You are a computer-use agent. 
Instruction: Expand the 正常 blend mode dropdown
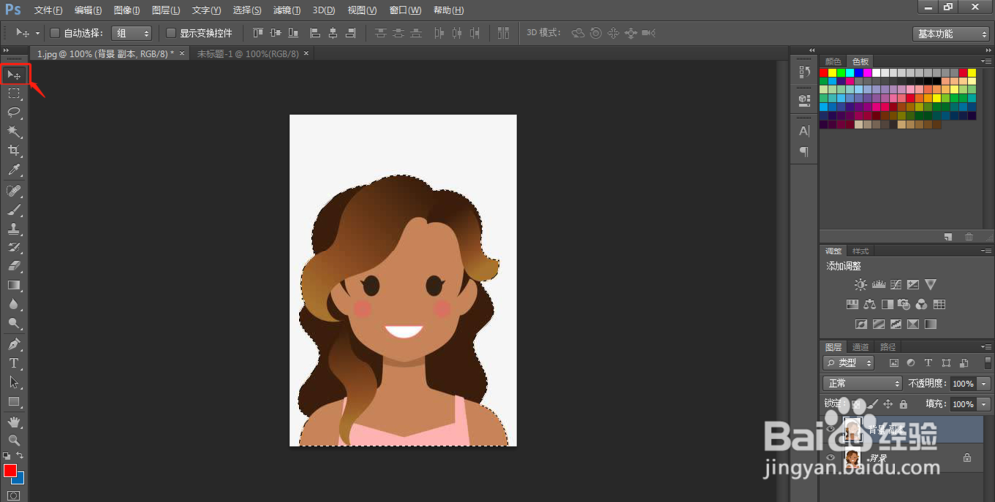[863, 383]
